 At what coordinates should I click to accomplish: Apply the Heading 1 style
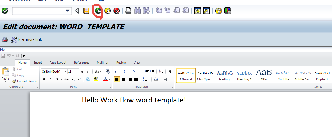click(x=225, y=75)
